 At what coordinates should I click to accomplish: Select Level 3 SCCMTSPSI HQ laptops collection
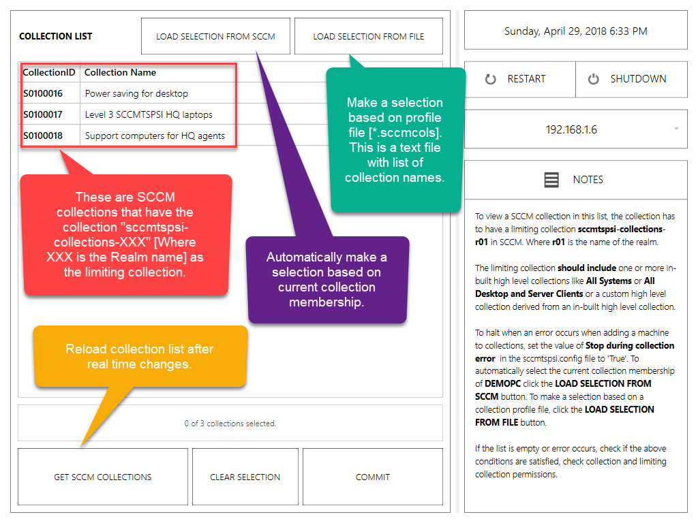[149, 114]
